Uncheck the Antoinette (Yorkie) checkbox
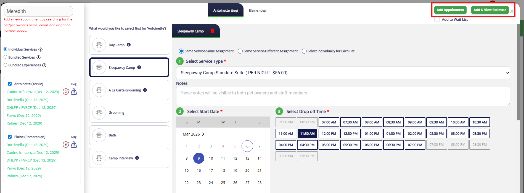Image resolution: width=524 pixels, height=193 pixels. 10,84
